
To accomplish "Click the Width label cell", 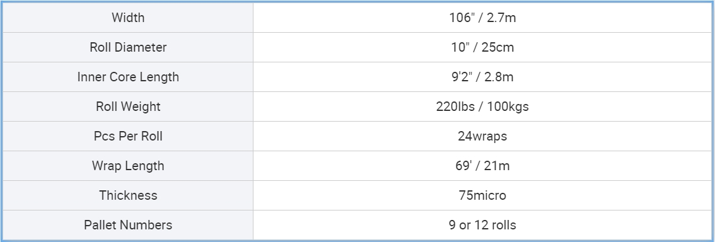I will [127, 18].
